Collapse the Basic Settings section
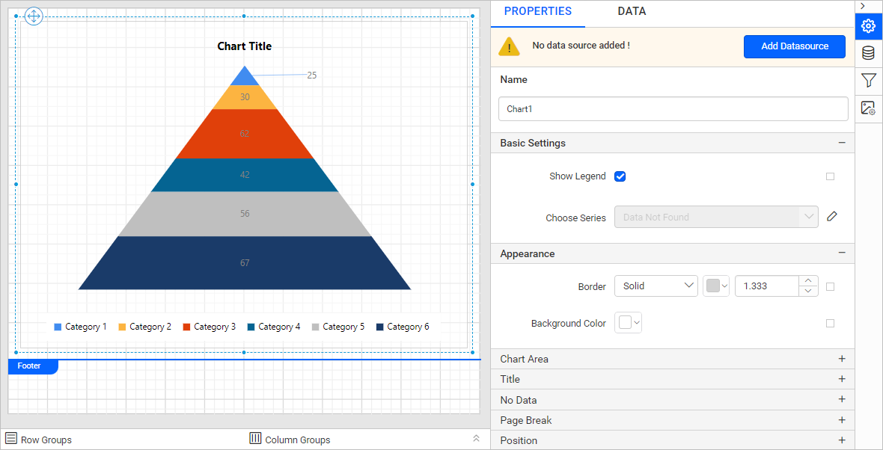This screenshot has width=883, height=450. (x=842, y=143)
